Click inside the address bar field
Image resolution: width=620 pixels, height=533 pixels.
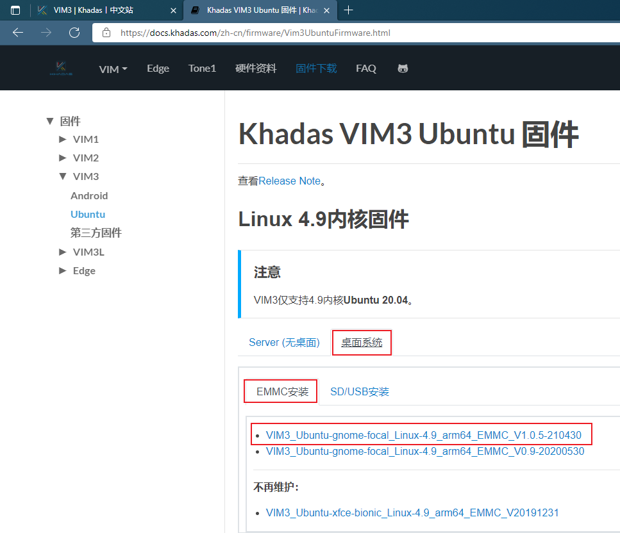256,33
